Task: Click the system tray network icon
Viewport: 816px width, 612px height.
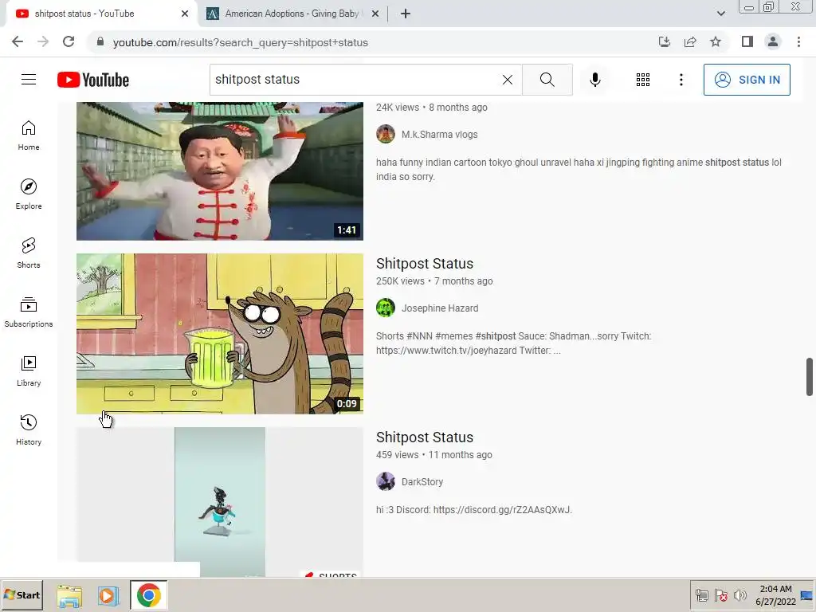Action: [x=701, y=595]
